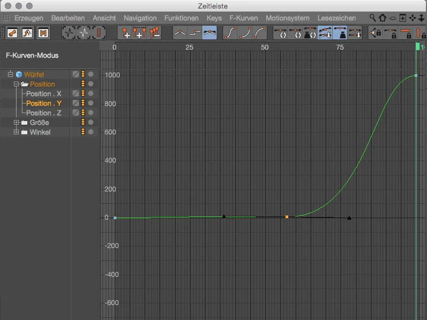Image resolution: width=427 pixels, height=320 pixels.
Task: Click the vertical zoom arrows icon
Action: click(421, 18)
